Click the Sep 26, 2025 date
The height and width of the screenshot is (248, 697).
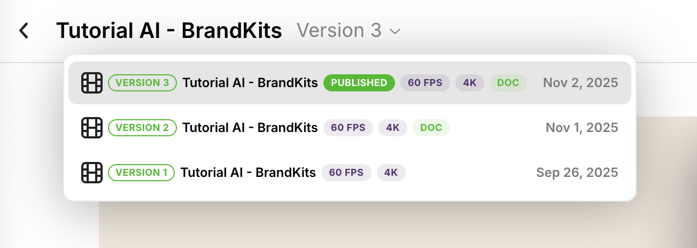tap(577, 173)
